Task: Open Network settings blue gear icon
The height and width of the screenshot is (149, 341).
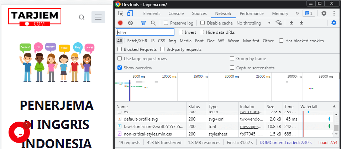Action: (334, 23)
